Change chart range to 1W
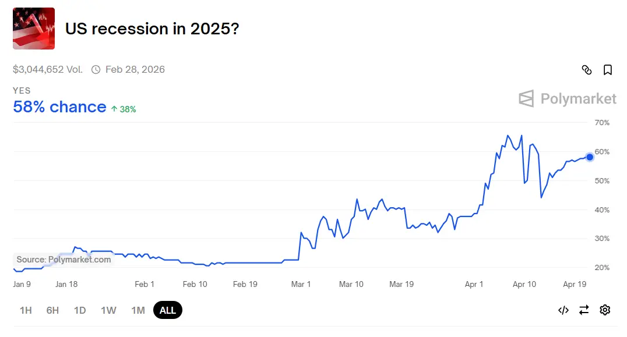Viewport: 627px width, 337px height. [108, 310]
